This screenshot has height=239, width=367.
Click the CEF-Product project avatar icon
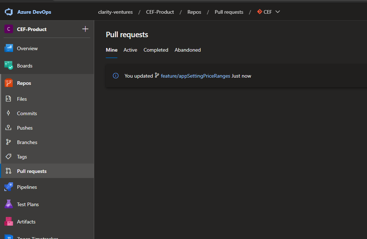[x=9, y=29]
